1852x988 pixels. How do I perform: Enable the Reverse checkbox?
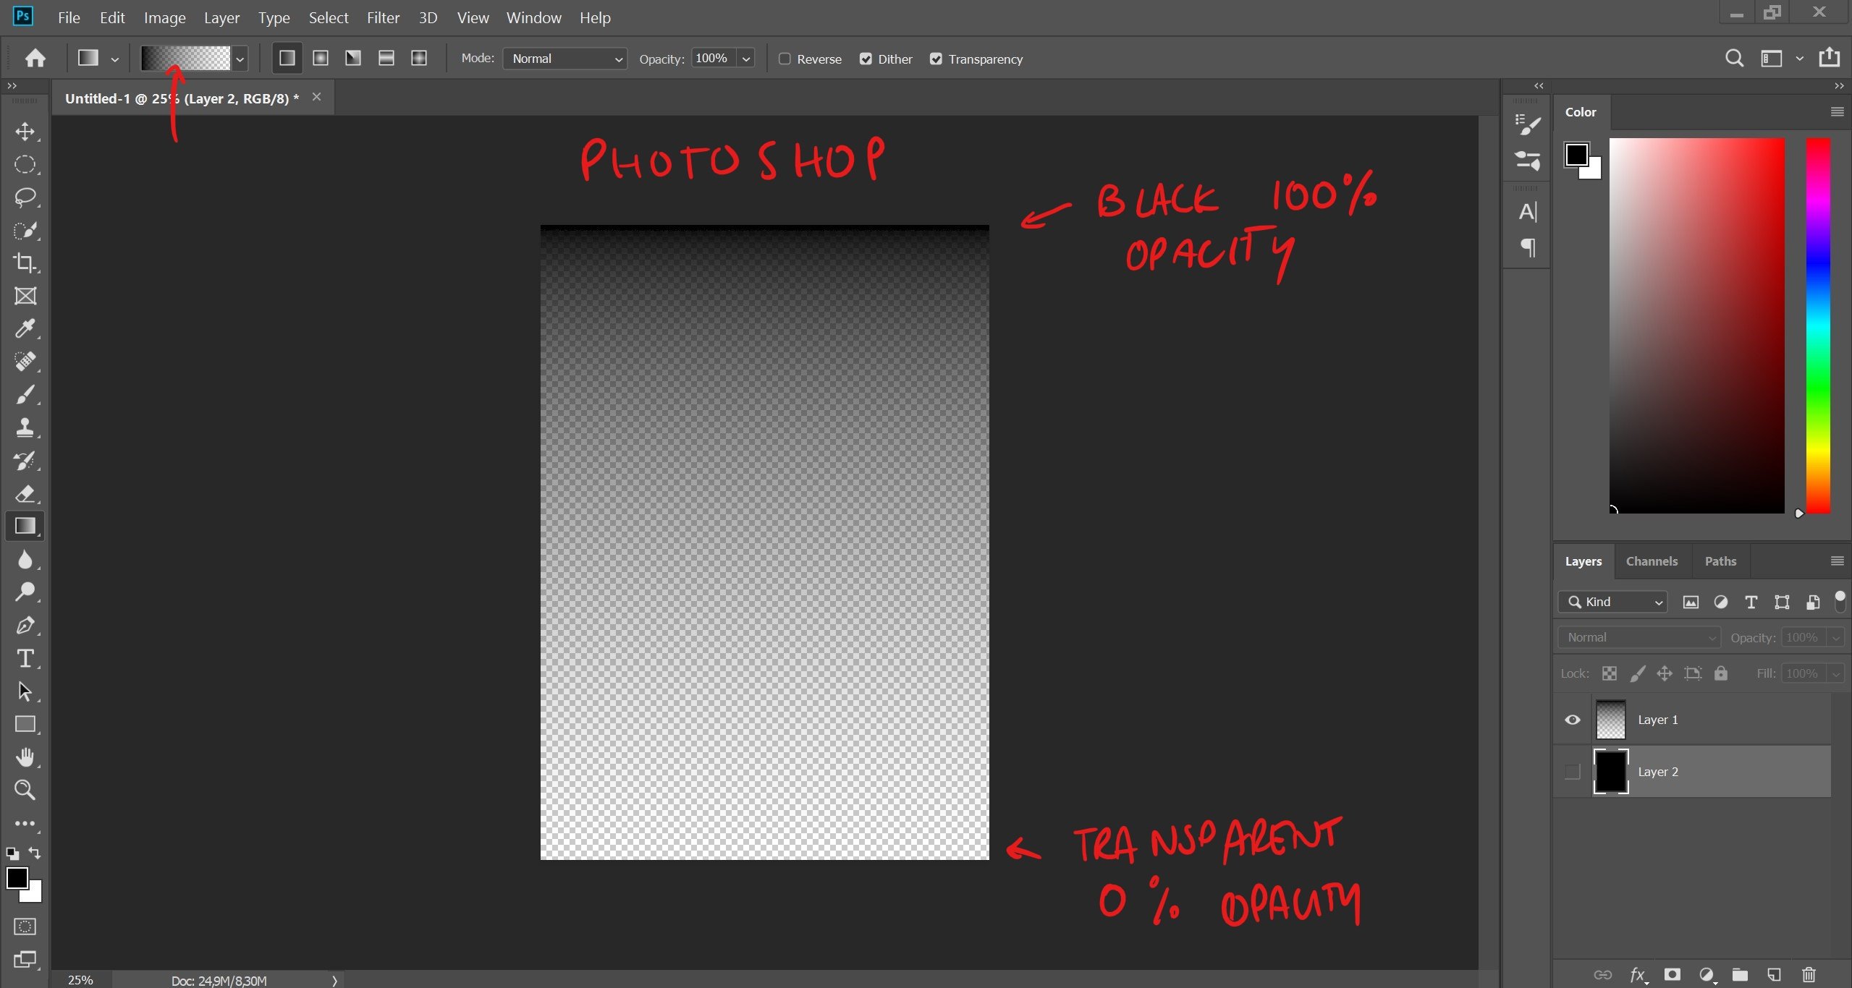[785, 59]
